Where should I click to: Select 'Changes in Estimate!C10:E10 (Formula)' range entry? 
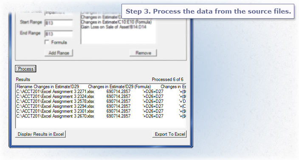tap(116, 22)
